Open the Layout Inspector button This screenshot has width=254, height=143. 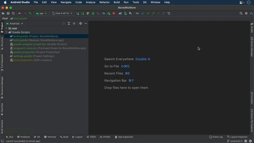237,137
